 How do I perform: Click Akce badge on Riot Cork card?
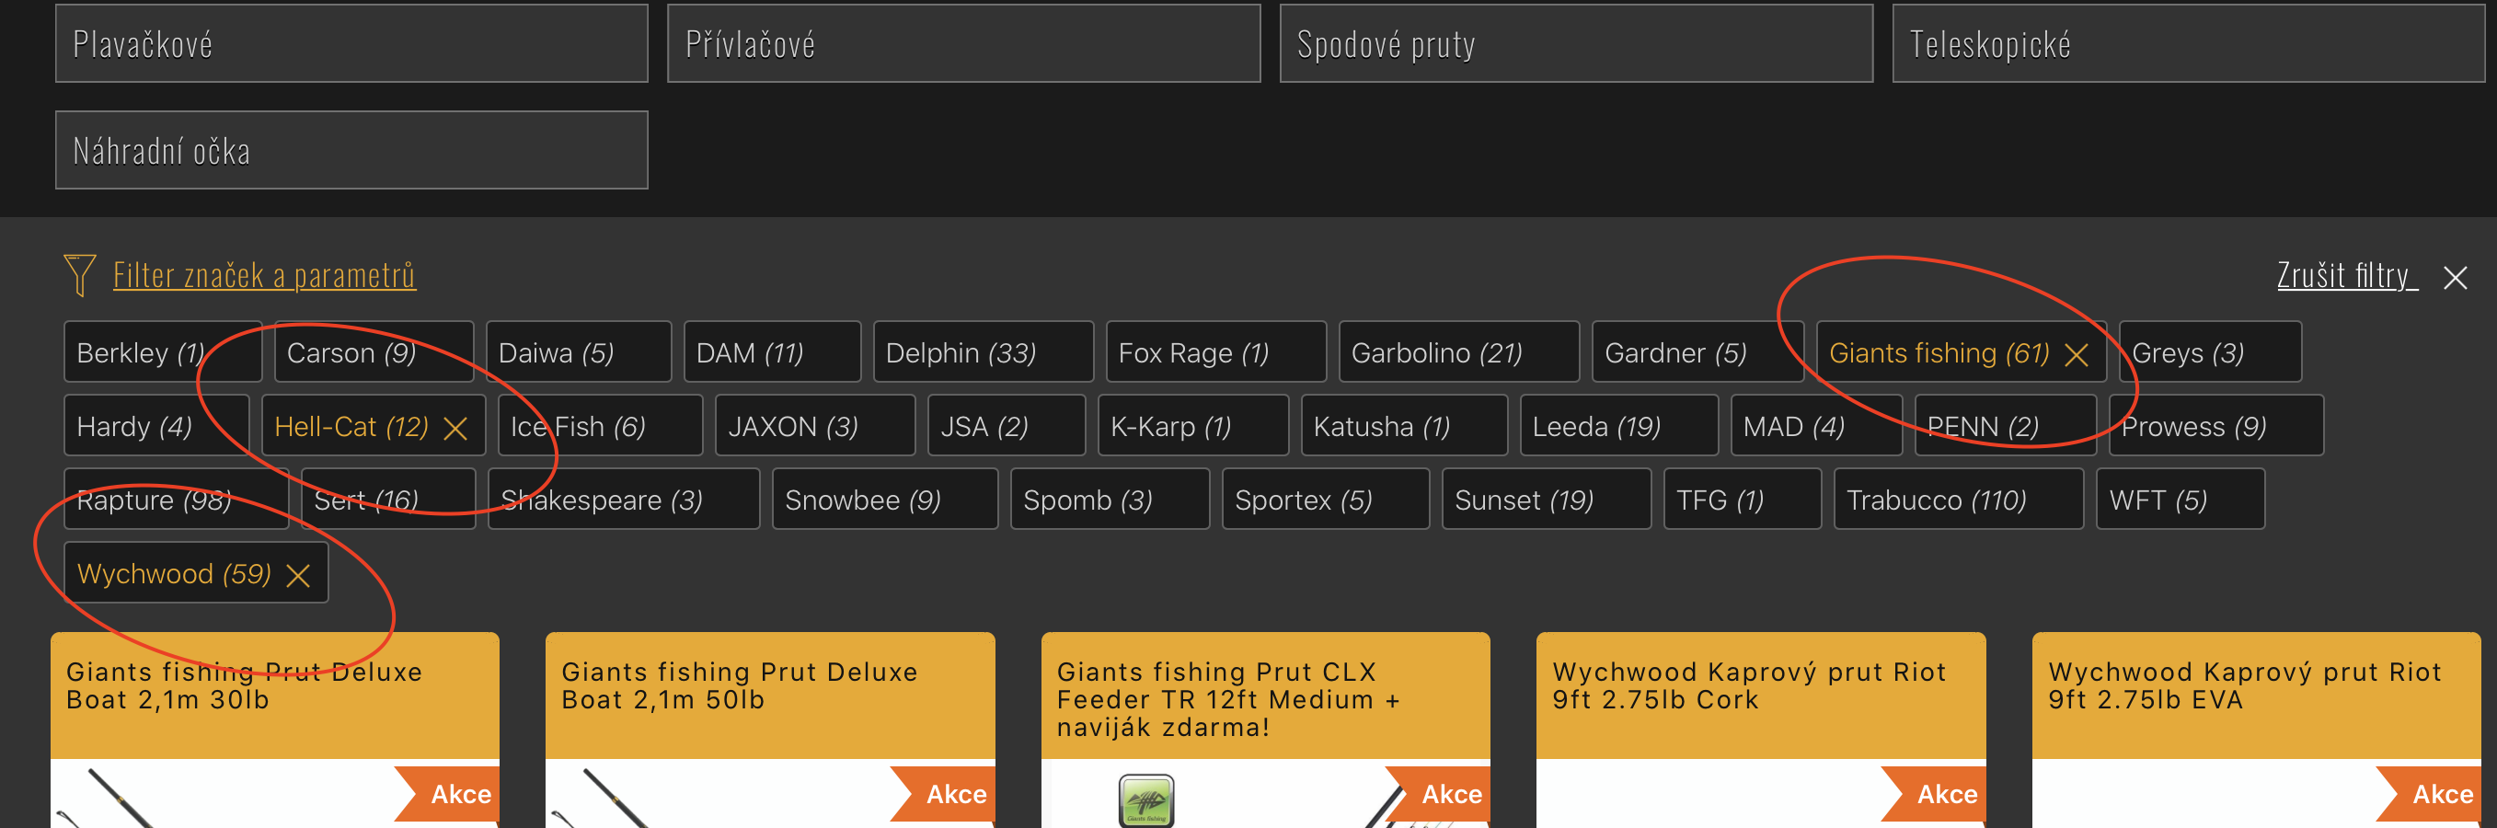(x=1934, y=794)
